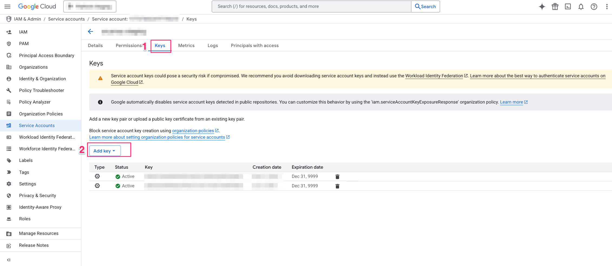Open Organization Policies in sidebar

click(41, 114)
